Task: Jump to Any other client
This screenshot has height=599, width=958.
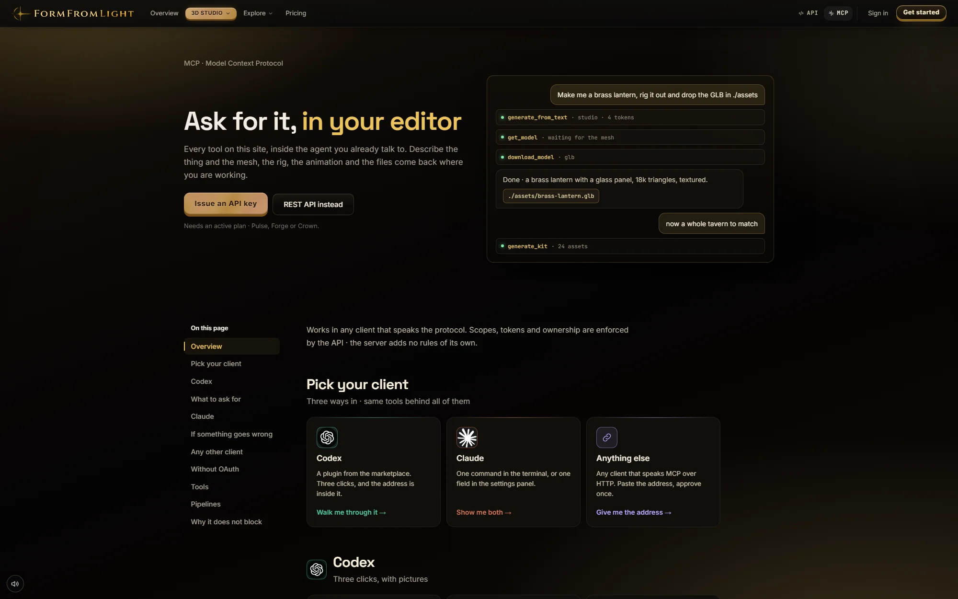Action: click(217, 452)
